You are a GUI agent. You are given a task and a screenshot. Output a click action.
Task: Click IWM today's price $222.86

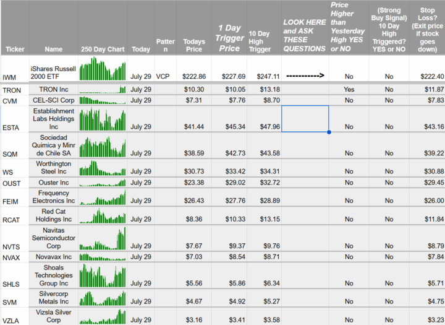tap(194, 77)
